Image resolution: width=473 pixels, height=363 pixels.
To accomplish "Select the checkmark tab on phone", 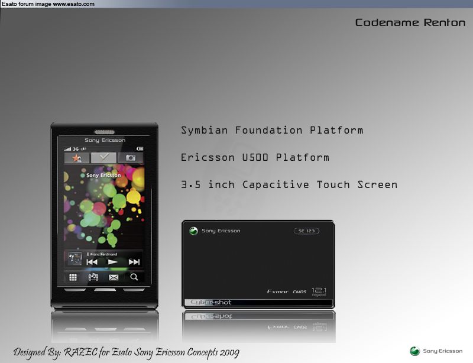I will (x=103, y=157).
